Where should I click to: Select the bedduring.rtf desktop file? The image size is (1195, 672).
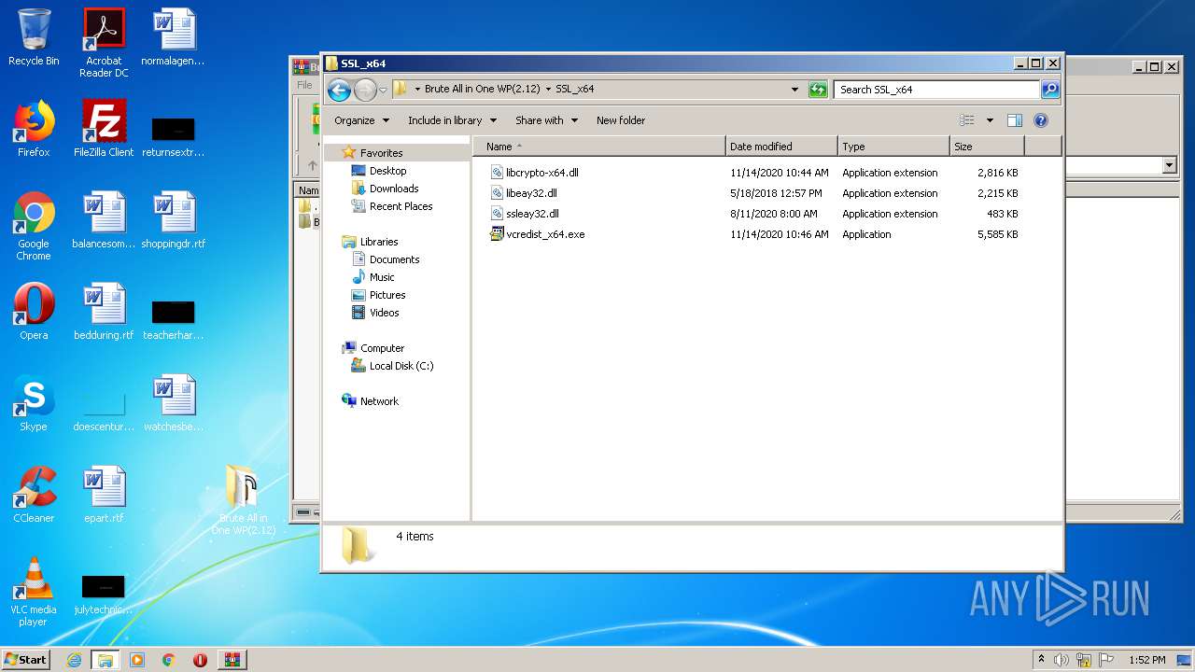click(104, 312)
